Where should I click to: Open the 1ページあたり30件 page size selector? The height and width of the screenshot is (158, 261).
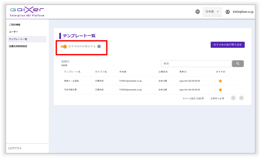tap(193, 98)
